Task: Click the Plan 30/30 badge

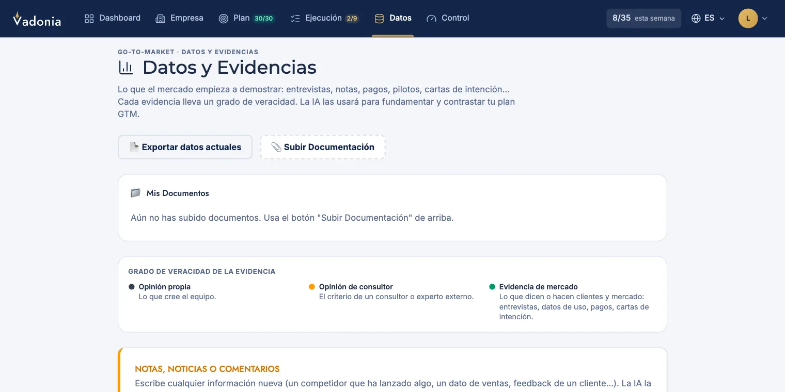Action: 264,19
